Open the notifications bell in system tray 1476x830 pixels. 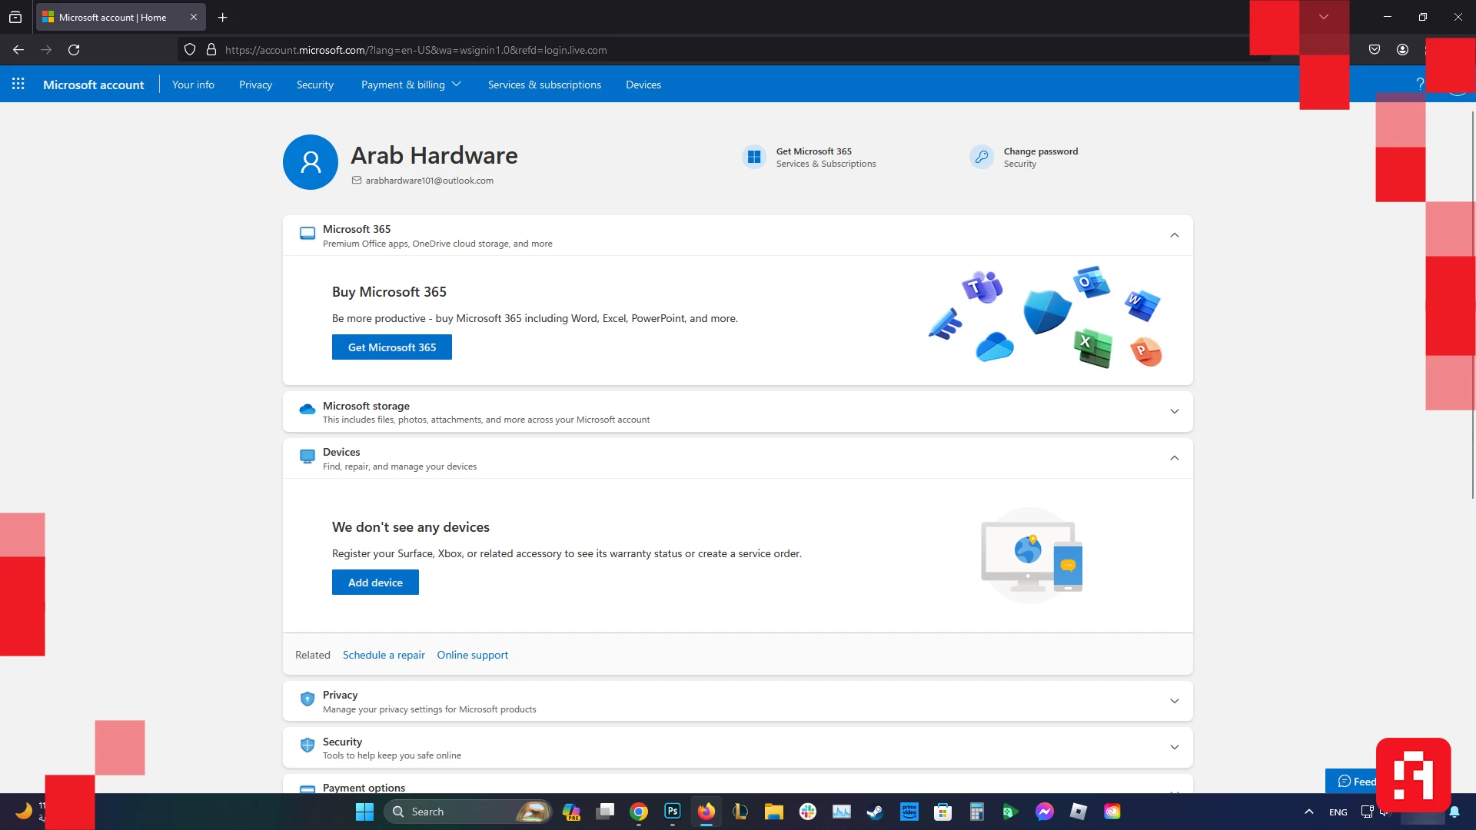point(1454,812)
